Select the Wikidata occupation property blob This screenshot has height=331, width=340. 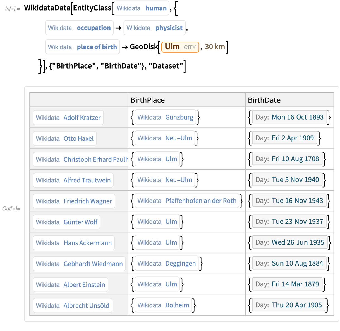79,28
